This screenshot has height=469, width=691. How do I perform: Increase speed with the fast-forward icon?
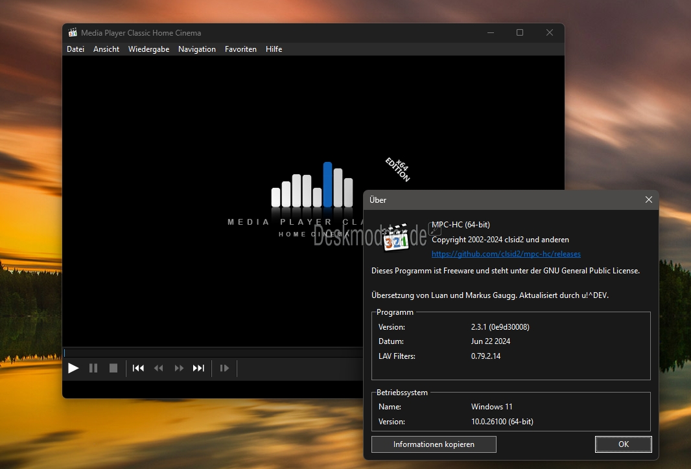click(178, 368)
